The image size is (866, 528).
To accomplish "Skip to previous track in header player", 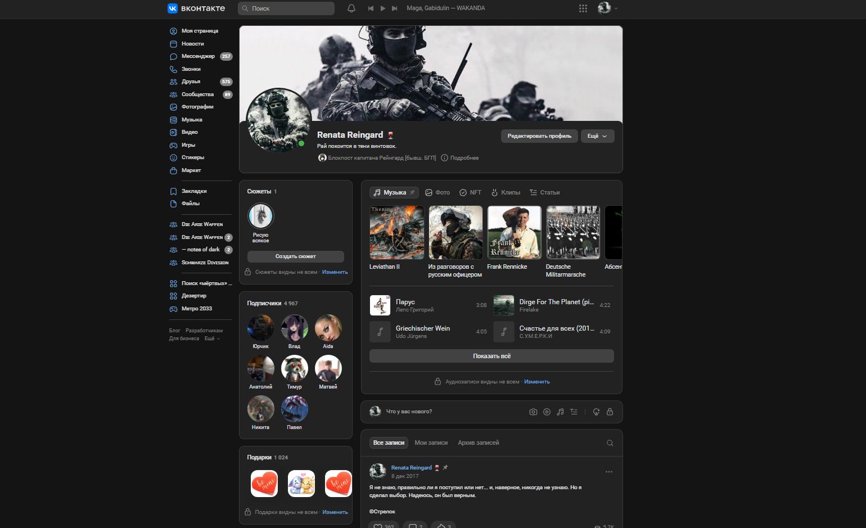I will (371, 8).
